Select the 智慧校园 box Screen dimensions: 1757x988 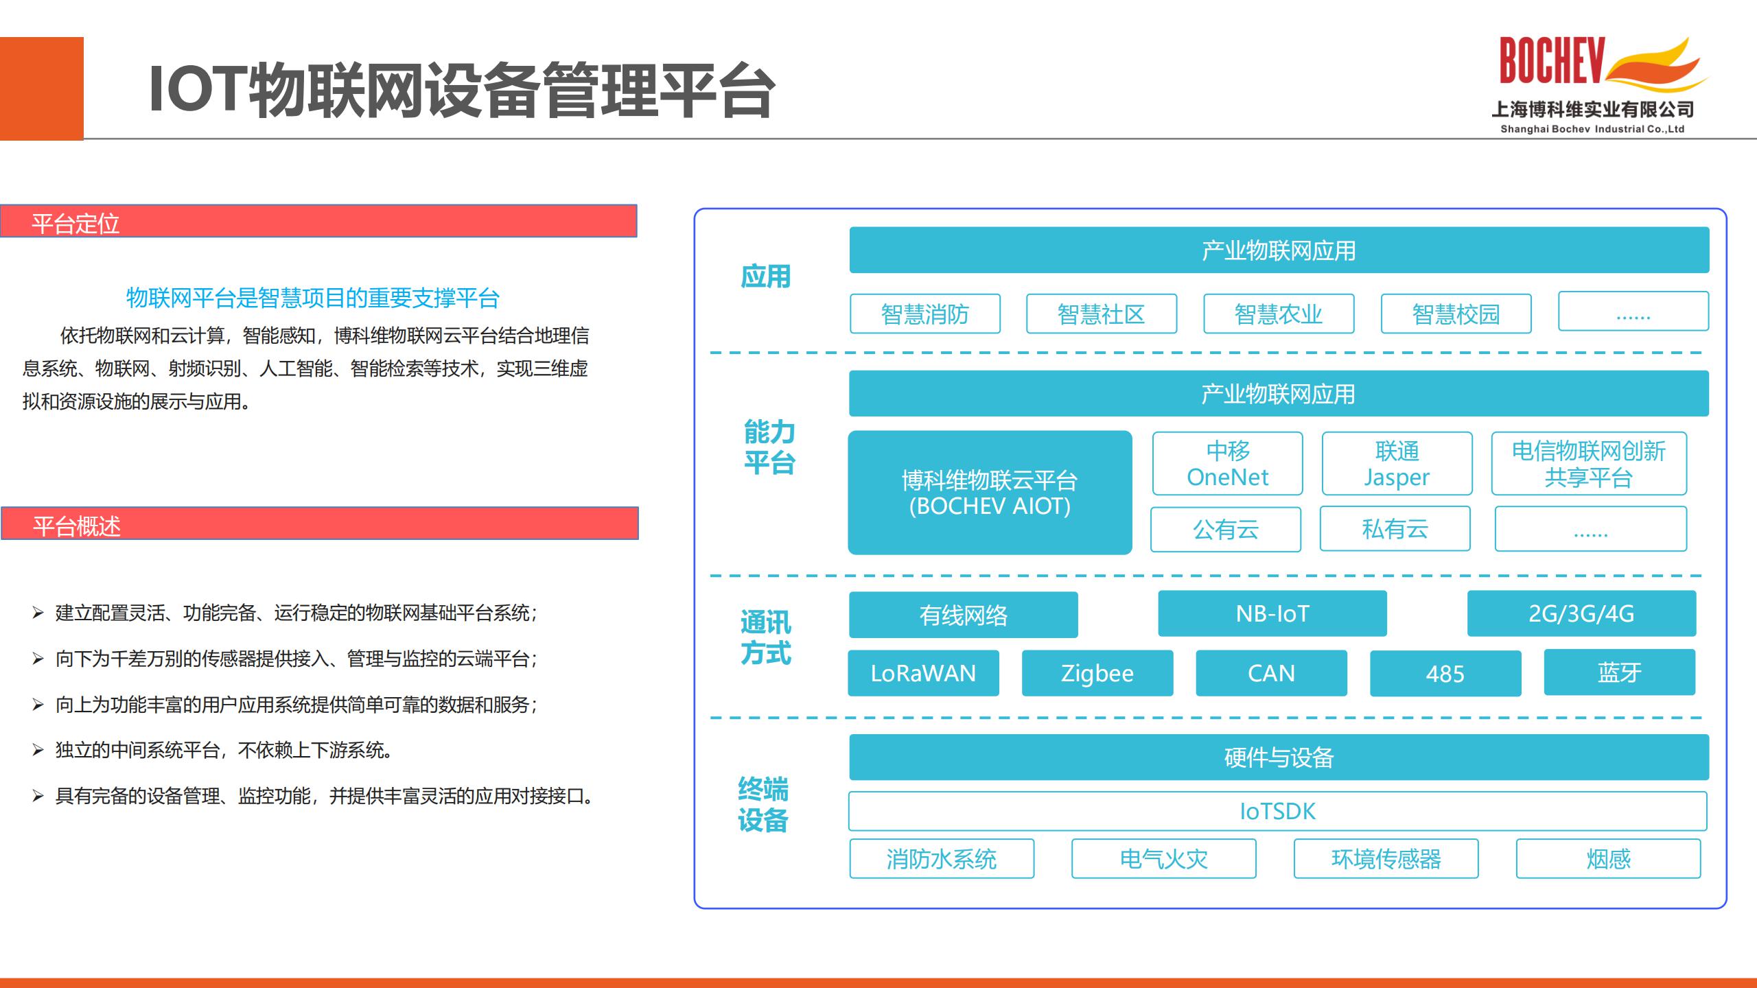tap(1456, 314)
